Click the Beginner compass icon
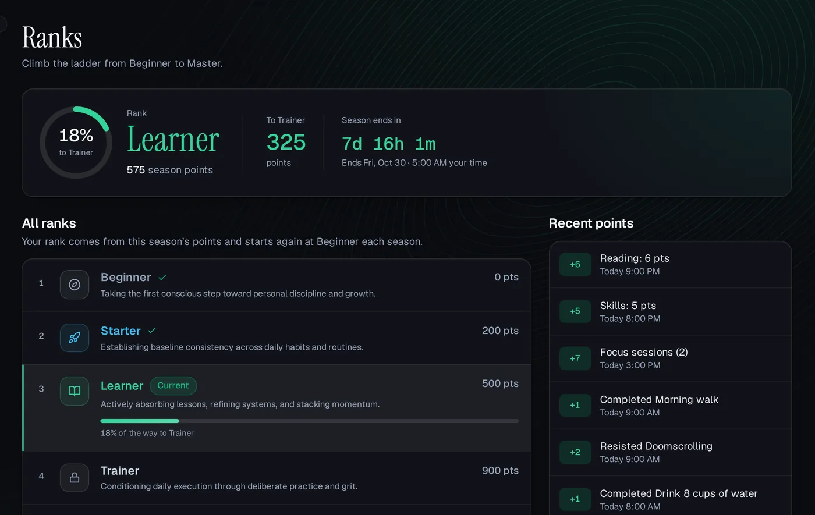Viewport: 815px width, 515px height. pyautogui.click(x=75, y=285)
